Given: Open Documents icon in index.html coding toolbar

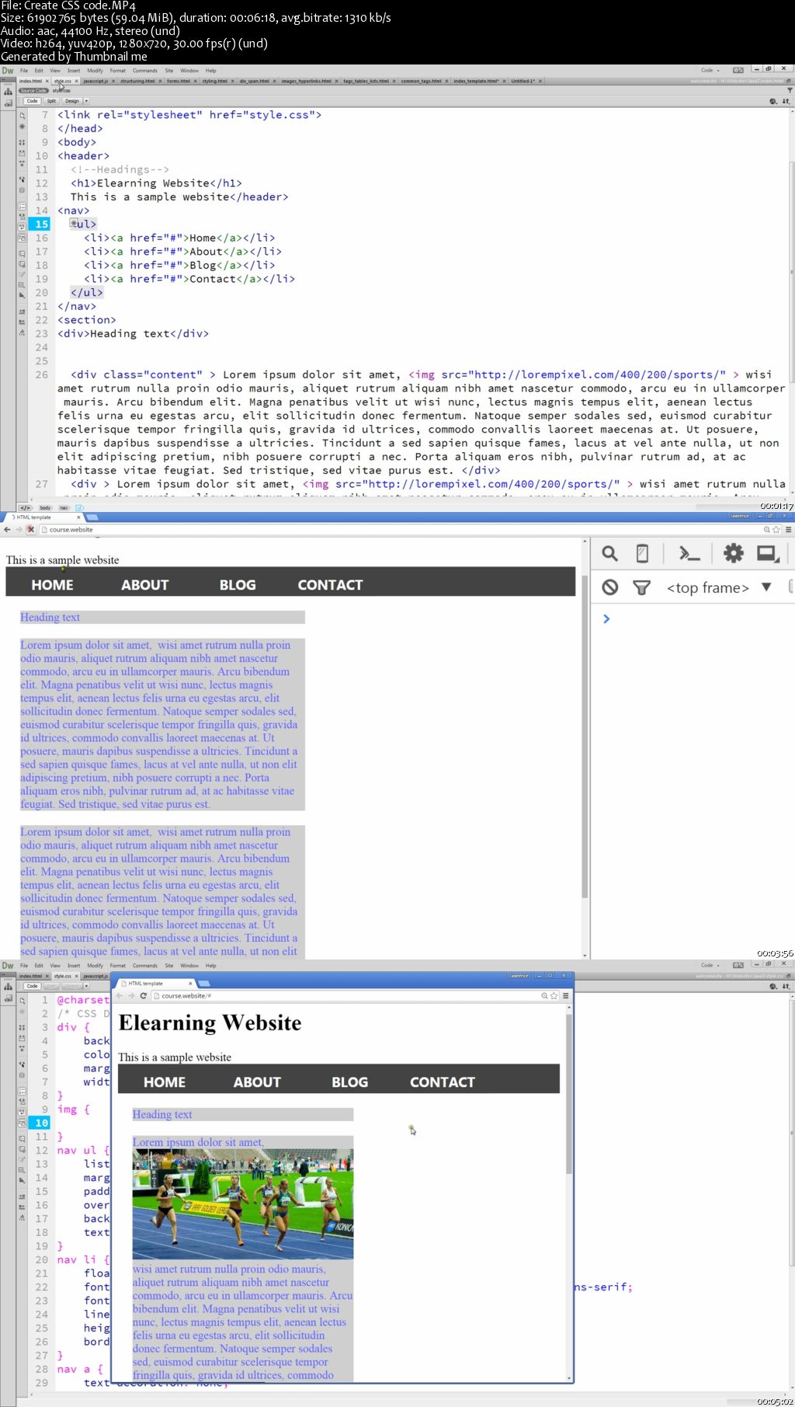Looking at the screenshot, I should point(22,115).
